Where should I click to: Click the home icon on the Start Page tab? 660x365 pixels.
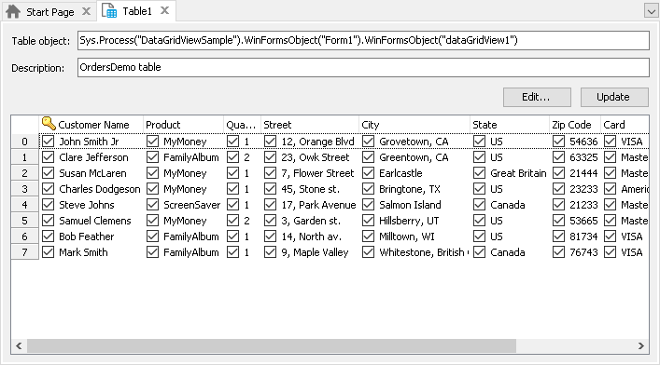coord(13,11)
